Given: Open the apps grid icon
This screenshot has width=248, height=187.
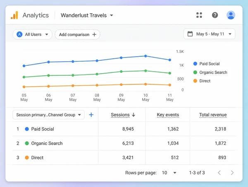Looking at the screenshot, I should 199,15.
